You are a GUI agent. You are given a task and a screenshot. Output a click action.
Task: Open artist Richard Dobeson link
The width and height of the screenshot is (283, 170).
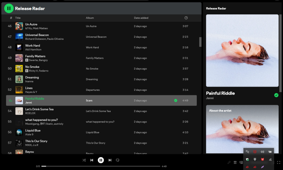36,39
